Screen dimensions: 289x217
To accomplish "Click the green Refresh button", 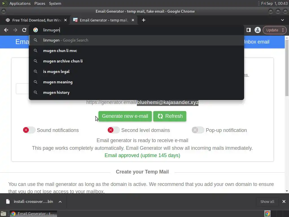I will point(170,116).
